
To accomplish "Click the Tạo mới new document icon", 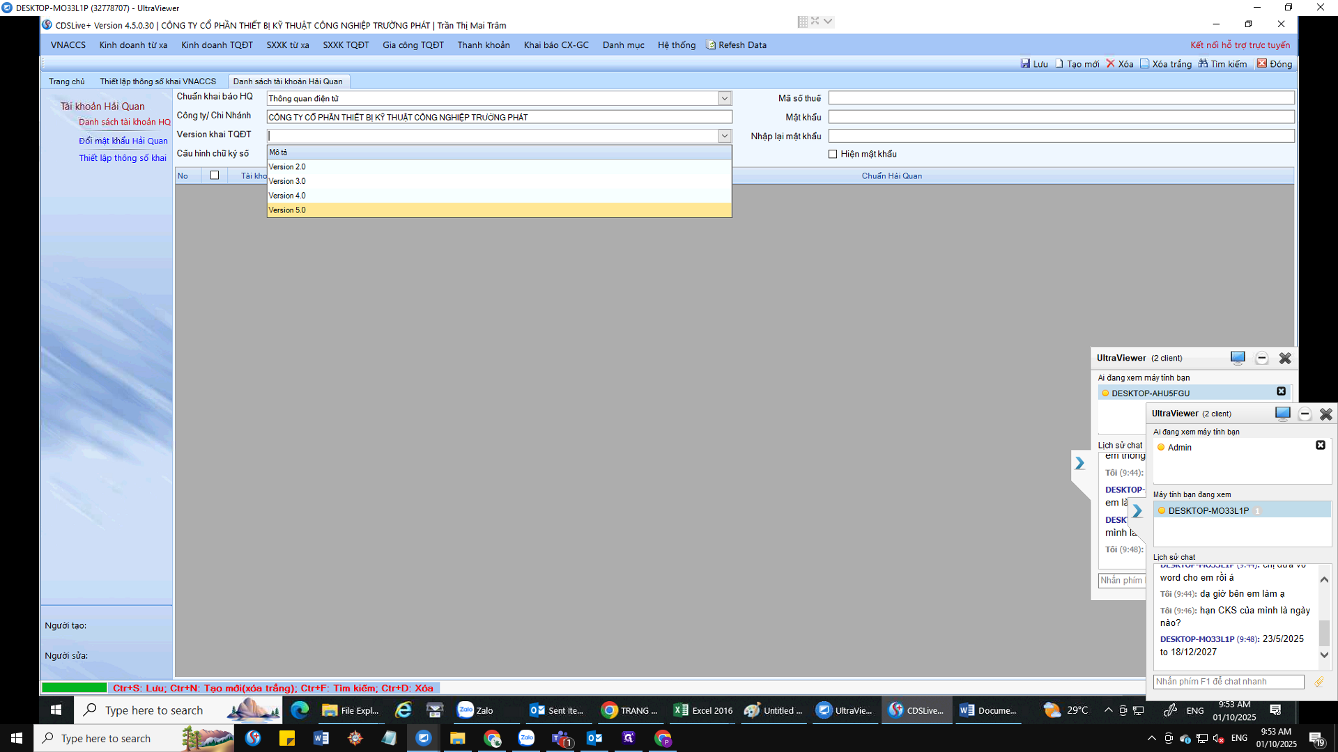I will click(1059, 63).
